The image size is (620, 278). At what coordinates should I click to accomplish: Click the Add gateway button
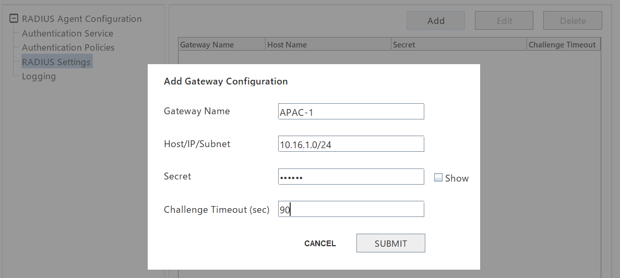pyautogui.click(x=436, y=20)
